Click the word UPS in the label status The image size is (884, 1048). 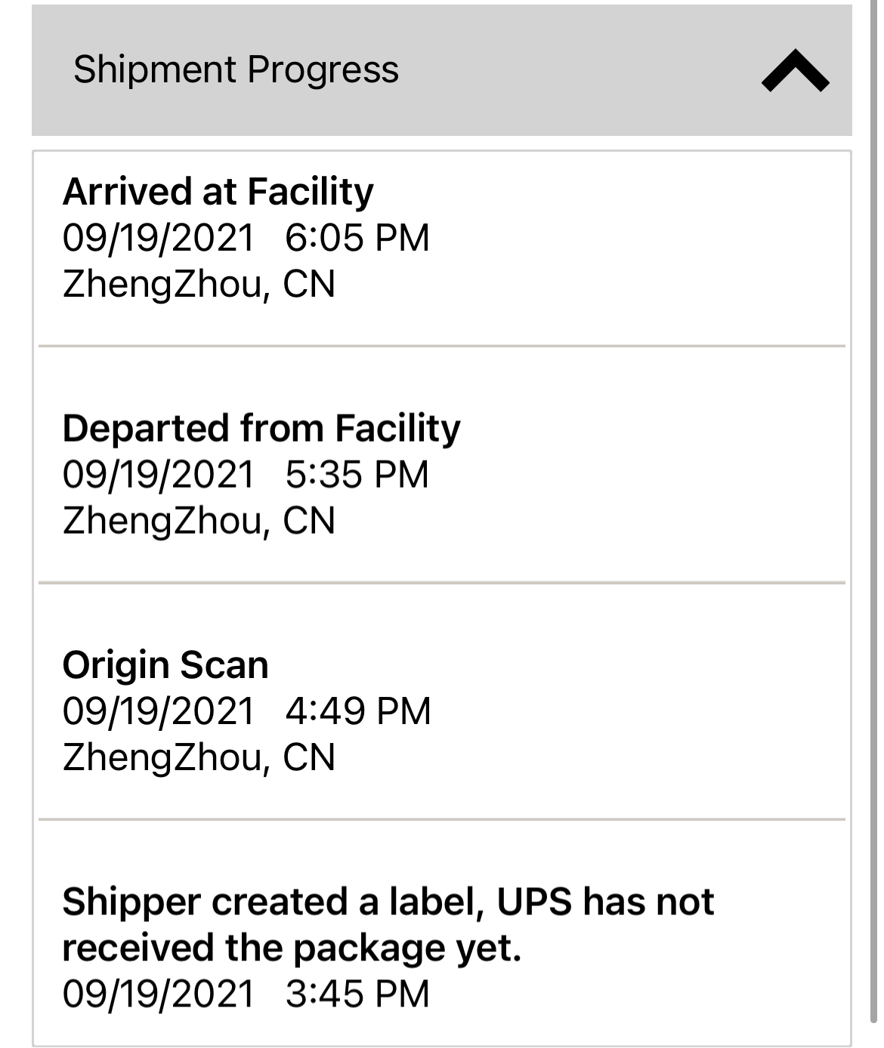(533, 902)
